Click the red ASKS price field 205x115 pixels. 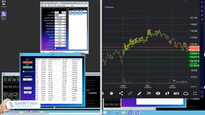[28, 62]
